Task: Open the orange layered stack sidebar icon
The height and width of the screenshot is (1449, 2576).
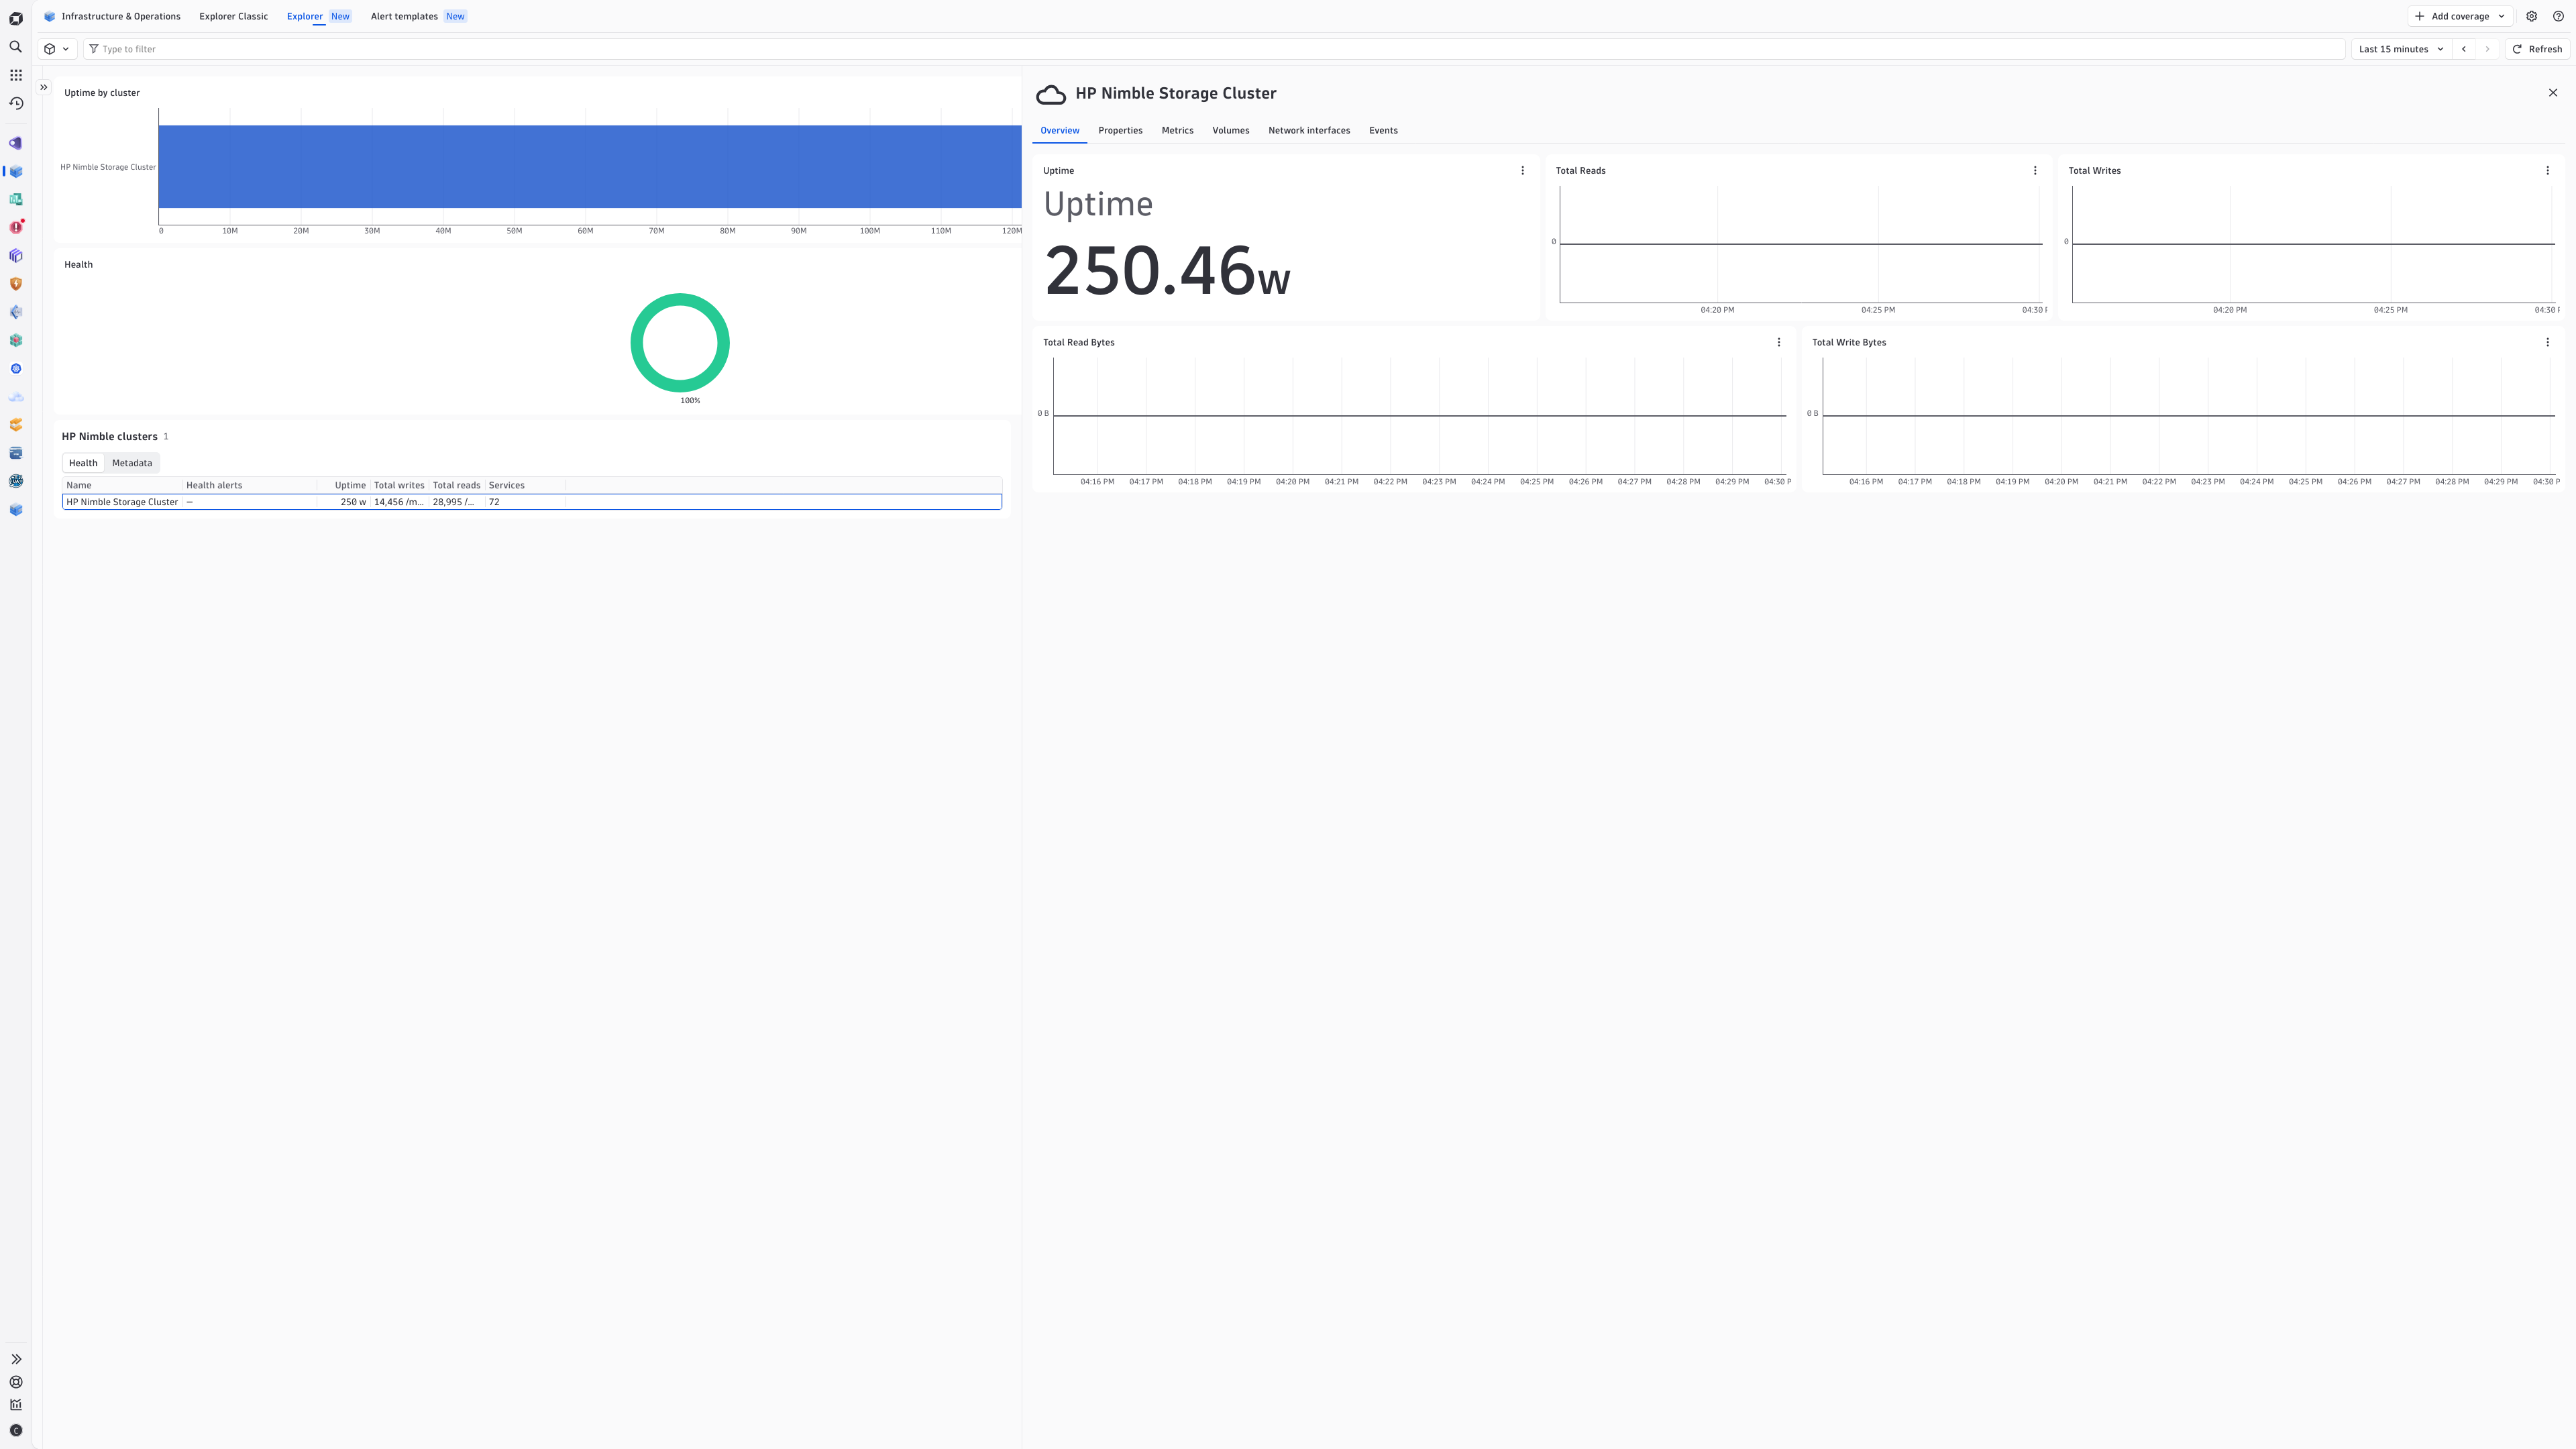Action: [16, 425]
